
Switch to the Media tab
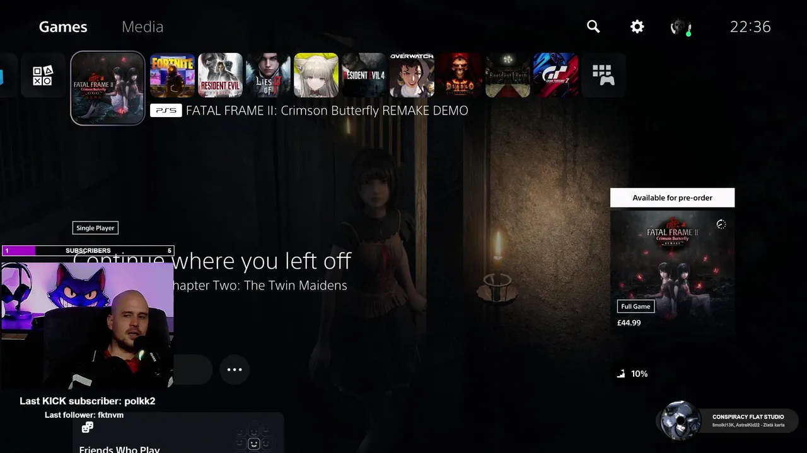(x=142, y=26)
